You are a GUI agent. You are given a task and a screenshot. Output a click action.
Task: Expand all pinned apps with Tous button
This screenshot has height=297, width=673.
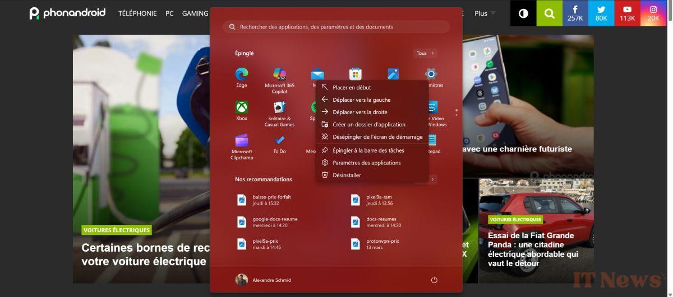(426, 53)
